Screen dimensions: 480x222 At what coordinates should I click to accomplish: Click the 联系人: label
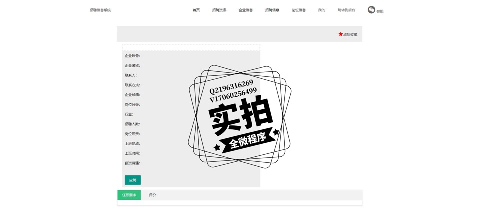coord(131,75)
